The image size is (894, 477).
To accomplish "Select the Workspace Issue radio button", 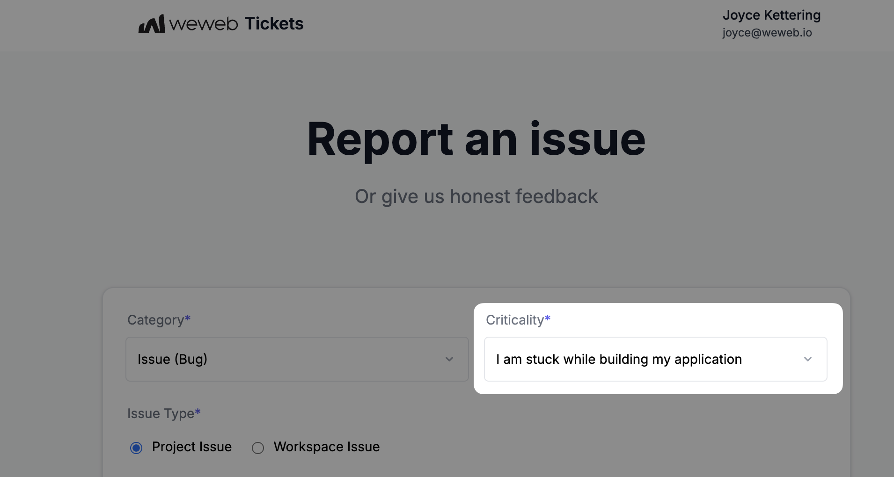I will coord(258,448).
